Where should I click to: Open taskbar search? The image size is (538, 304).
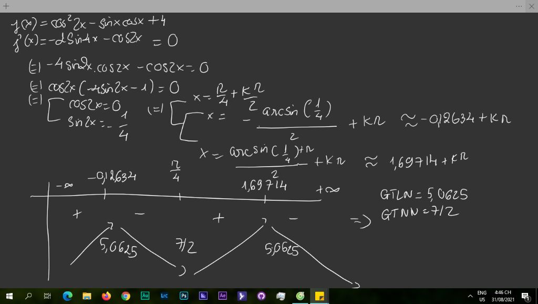tap(29, 296)
